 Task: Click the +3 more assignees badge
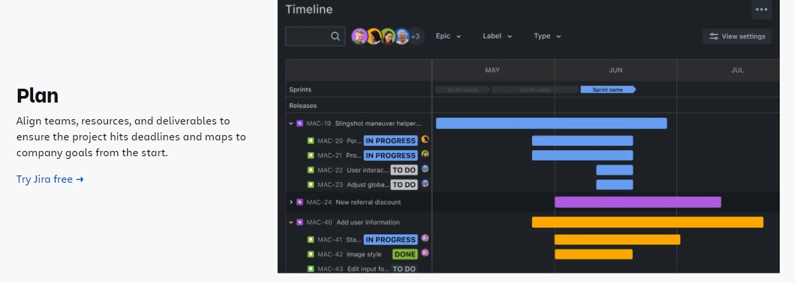coord(415,36)
